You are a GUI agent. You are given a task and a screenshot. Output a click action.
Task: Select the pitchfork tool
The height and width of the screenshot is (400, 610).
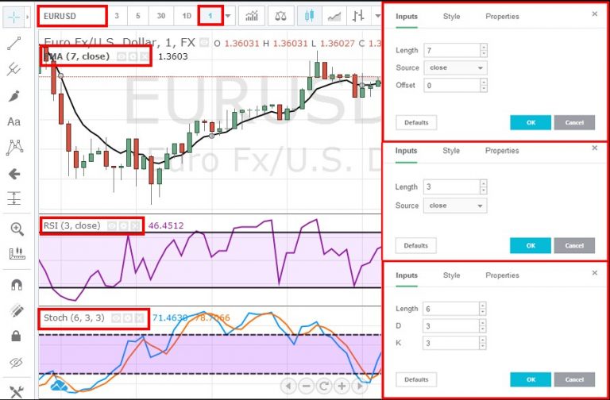pyautogui.click(x=14, y=69)
